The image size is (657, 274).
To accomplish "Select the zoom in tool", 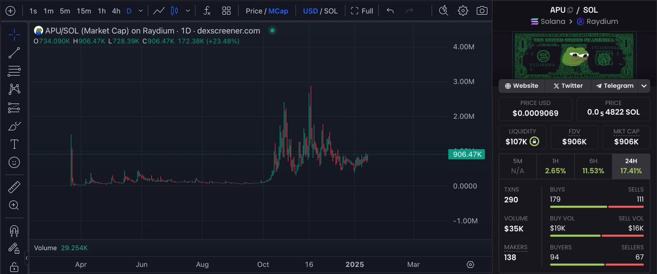I will tap(14, 205).
